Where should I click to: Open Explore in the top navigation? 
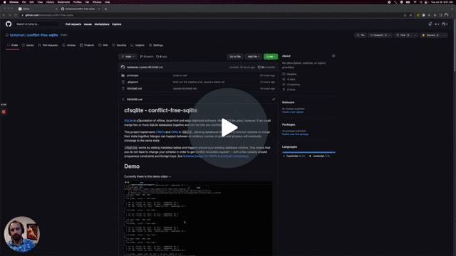click(x=117, y=24)
